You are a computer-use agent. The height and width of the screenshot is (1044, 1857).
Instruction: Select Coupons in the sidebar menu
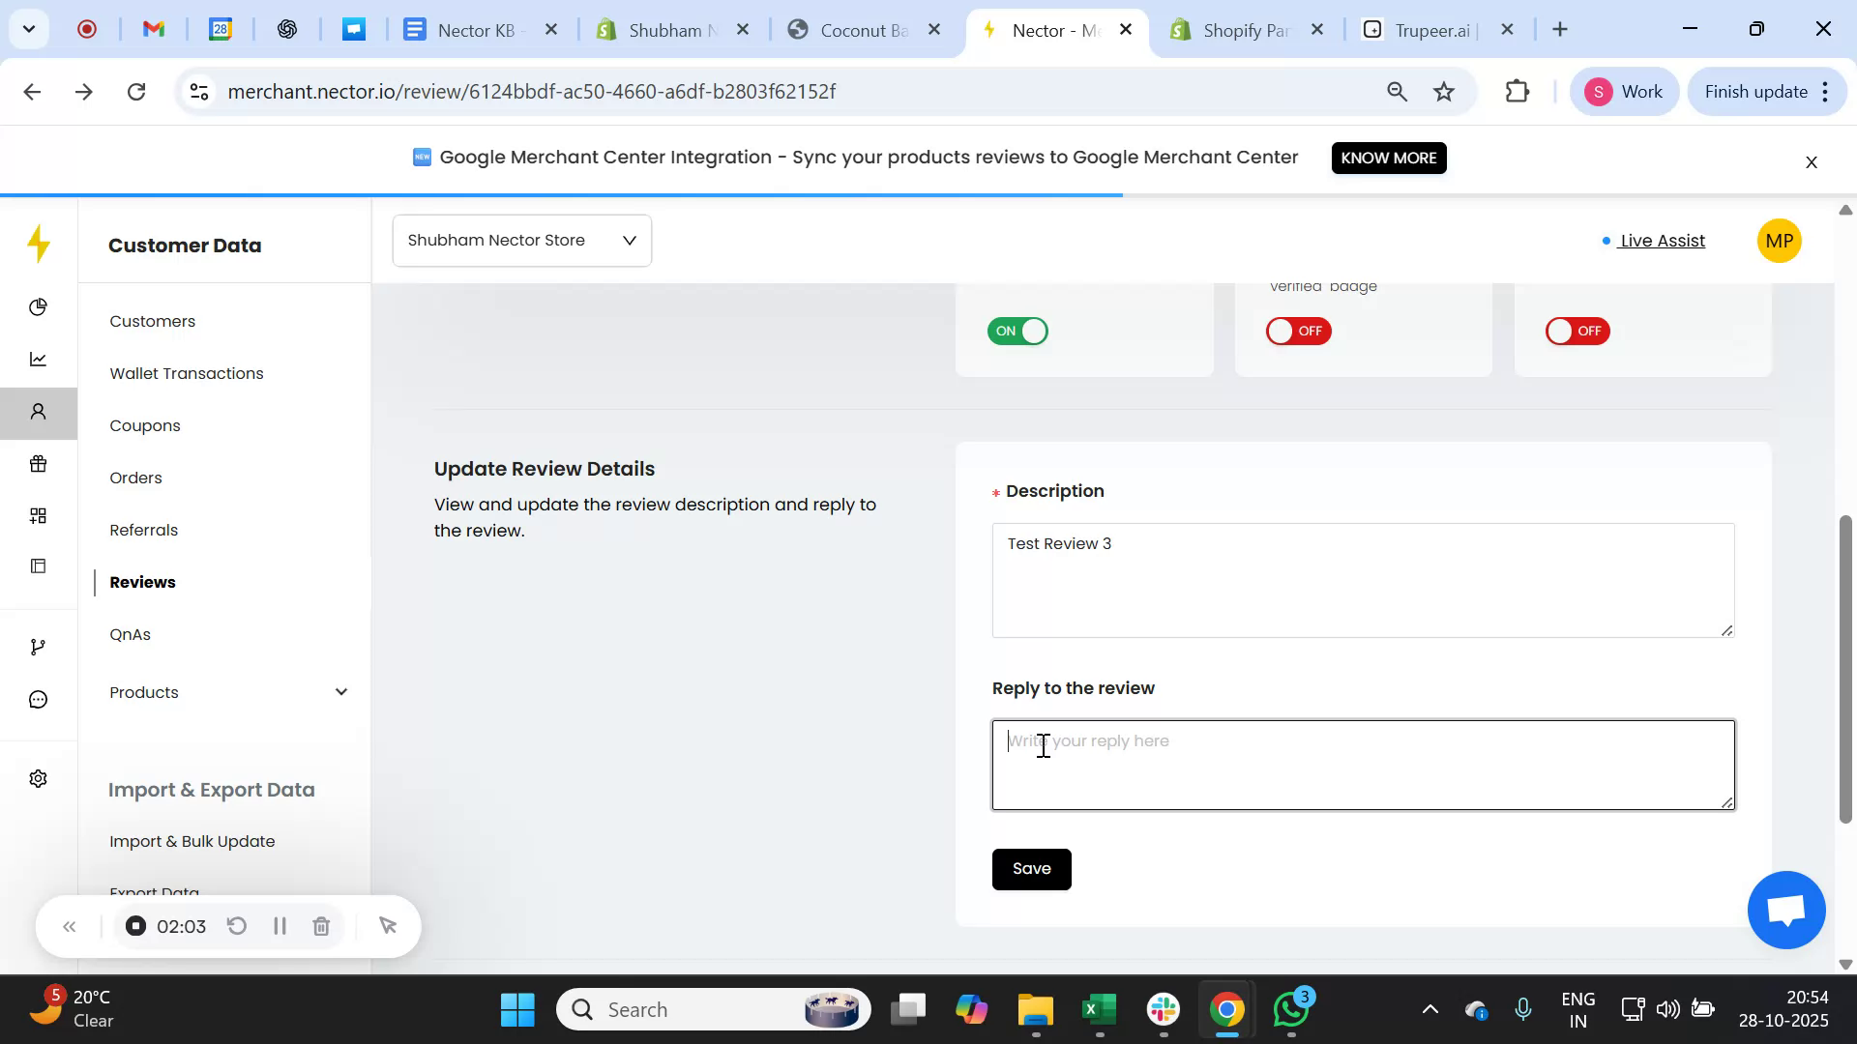pos(145,425)
